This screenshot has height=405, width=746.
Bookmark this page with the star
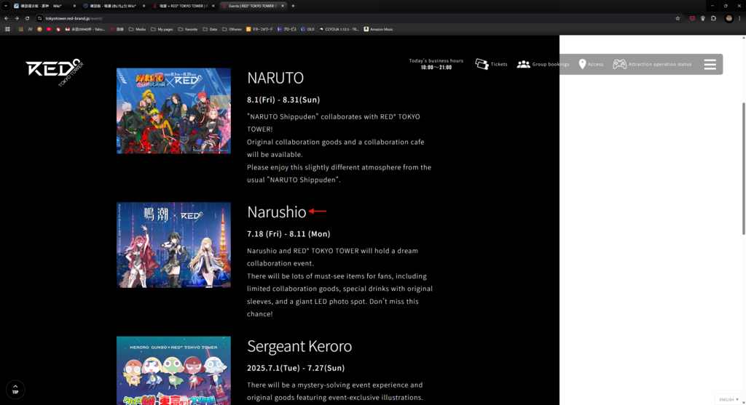pos(678,18)
